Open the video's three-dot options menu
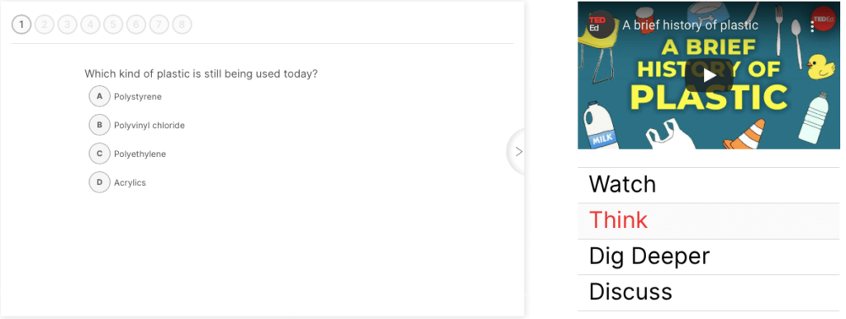The height and width of the screenshot is (319, 846). (812, 26)
